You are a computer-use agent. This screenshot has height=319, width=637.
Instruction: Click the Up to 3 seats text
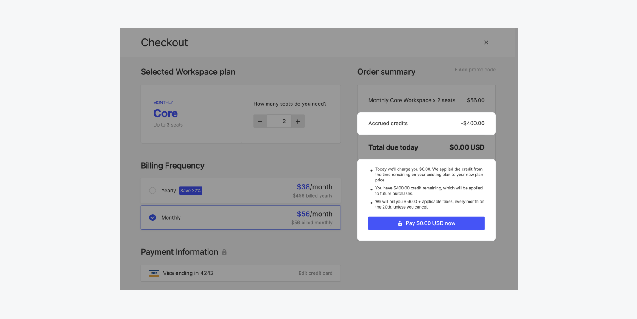click(x=168, y=125)
